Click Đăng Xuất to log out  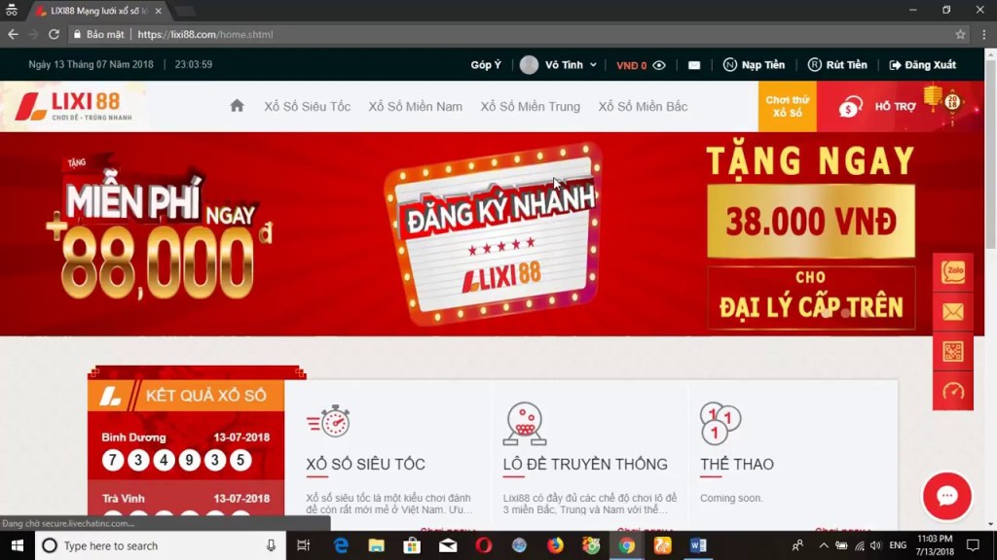tap(922, 65)
